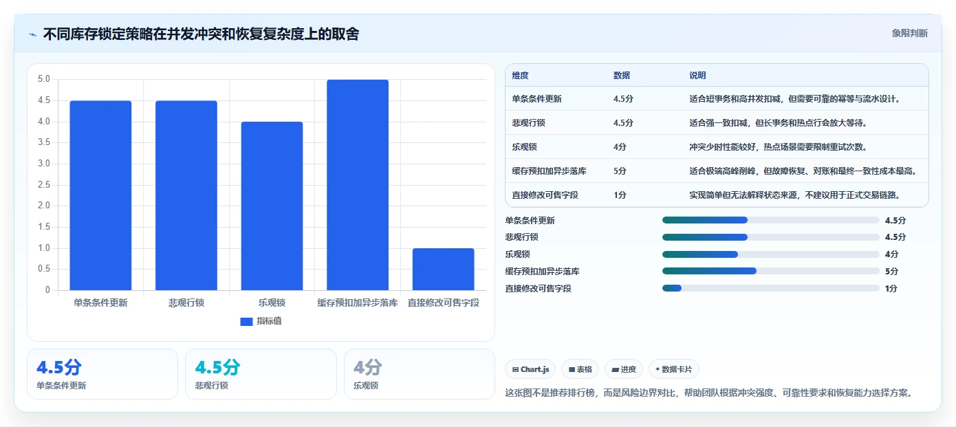Click the 说明 table column header
The image size is (956, 427).
(x=698, y=76)
